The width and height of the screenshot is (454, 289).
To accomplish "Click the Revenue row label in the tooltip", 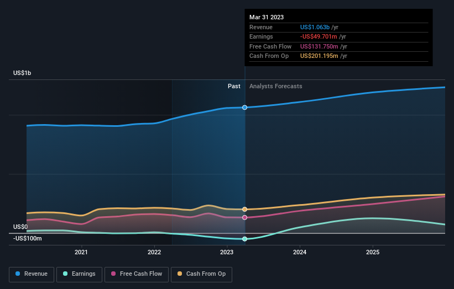I will [261, 27].
